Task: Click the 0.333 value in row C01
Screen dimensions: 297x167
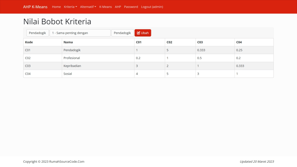Action: pyautogui.click(x=201, y=50)
